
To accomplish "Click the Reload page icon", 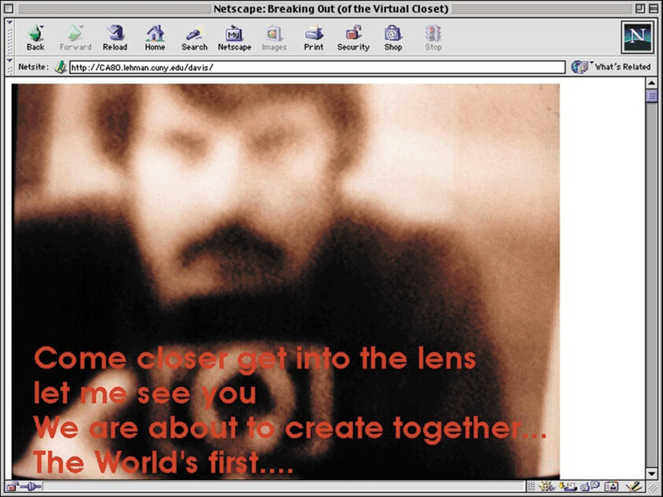I will pos(115,35).
